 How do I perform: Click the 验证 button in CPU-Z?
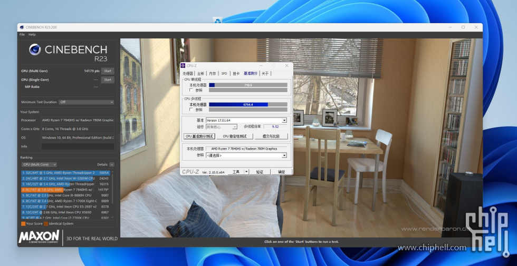260,172
